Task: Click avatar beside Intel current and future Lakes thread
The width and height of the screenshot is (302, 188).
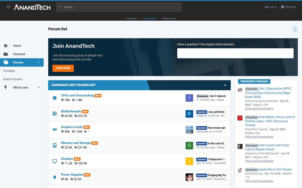Action: click(240, 146)
